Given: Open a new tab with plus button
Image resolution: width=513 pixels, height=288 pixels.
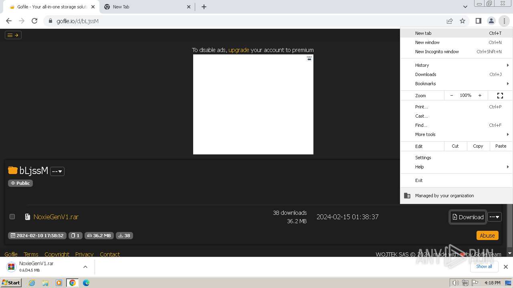Looking at the screenshot, I should click(204, 7).
